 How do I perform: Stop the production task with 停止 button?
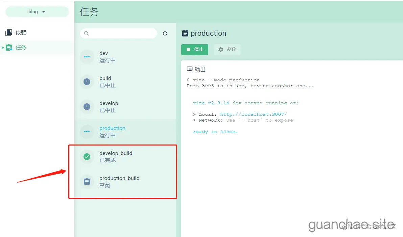(195, 49)
